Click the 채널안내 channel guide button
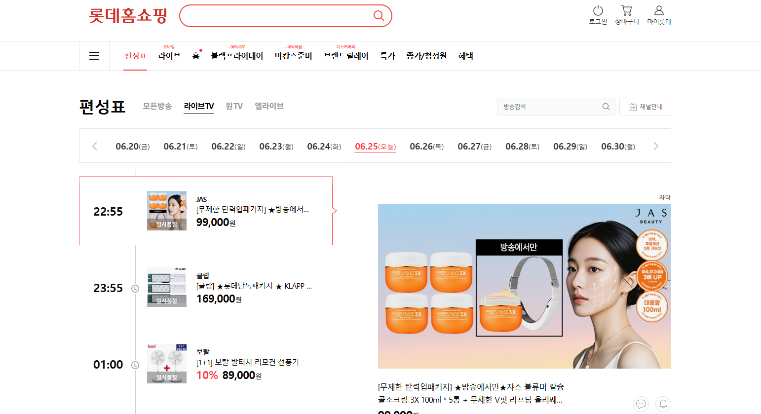This screenshot has width=761, height=414. pyautogui.click(x=645, y=107)
